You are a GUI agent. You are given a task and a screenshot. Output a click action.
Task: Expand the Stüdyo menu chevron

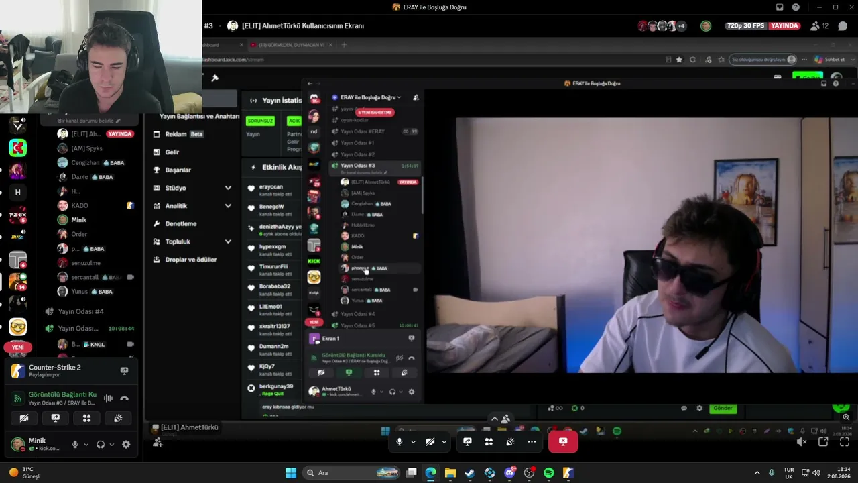tap(228, 188)
